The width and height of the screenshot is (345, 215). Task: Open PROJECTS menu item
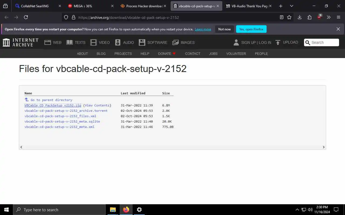tap(123, 54)
